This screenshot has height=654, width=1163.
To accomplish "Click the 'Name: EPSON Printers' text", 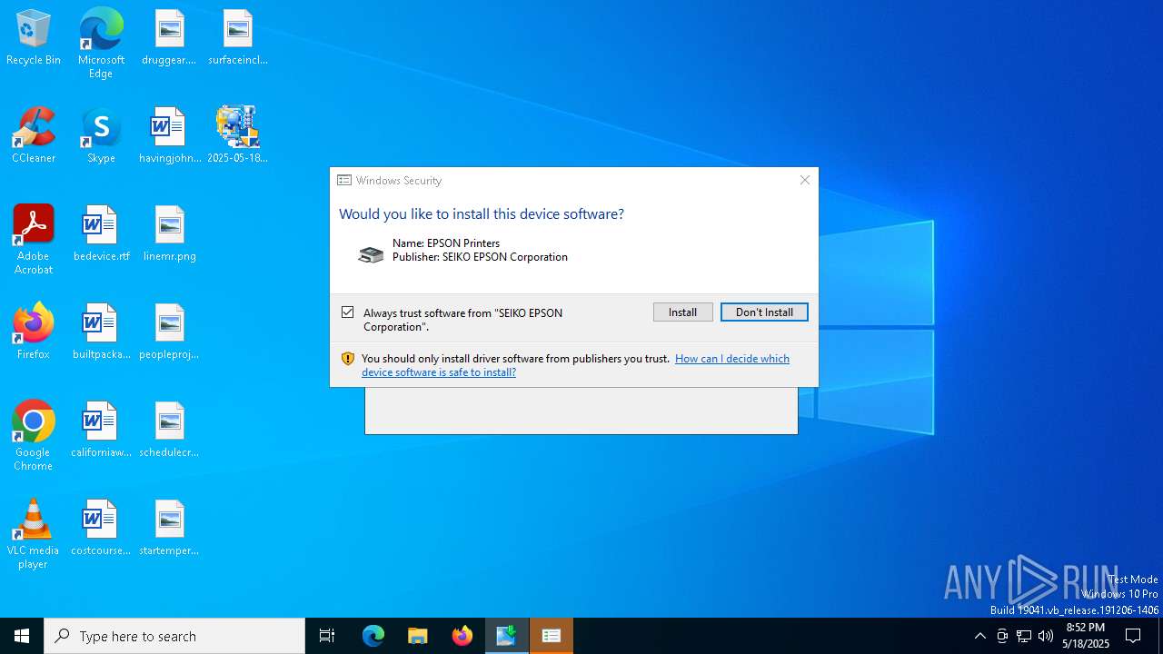I will pyautogui.click(x=446, y=243).
